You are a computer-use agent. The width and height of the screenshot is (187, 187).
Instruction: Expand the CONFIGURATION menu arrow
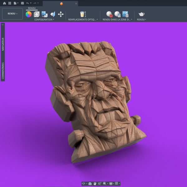(53, 19)
